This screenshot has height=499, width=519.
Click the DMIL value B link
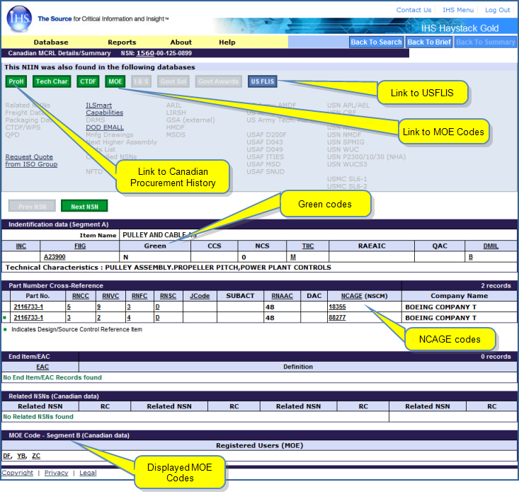click(471, 257)
